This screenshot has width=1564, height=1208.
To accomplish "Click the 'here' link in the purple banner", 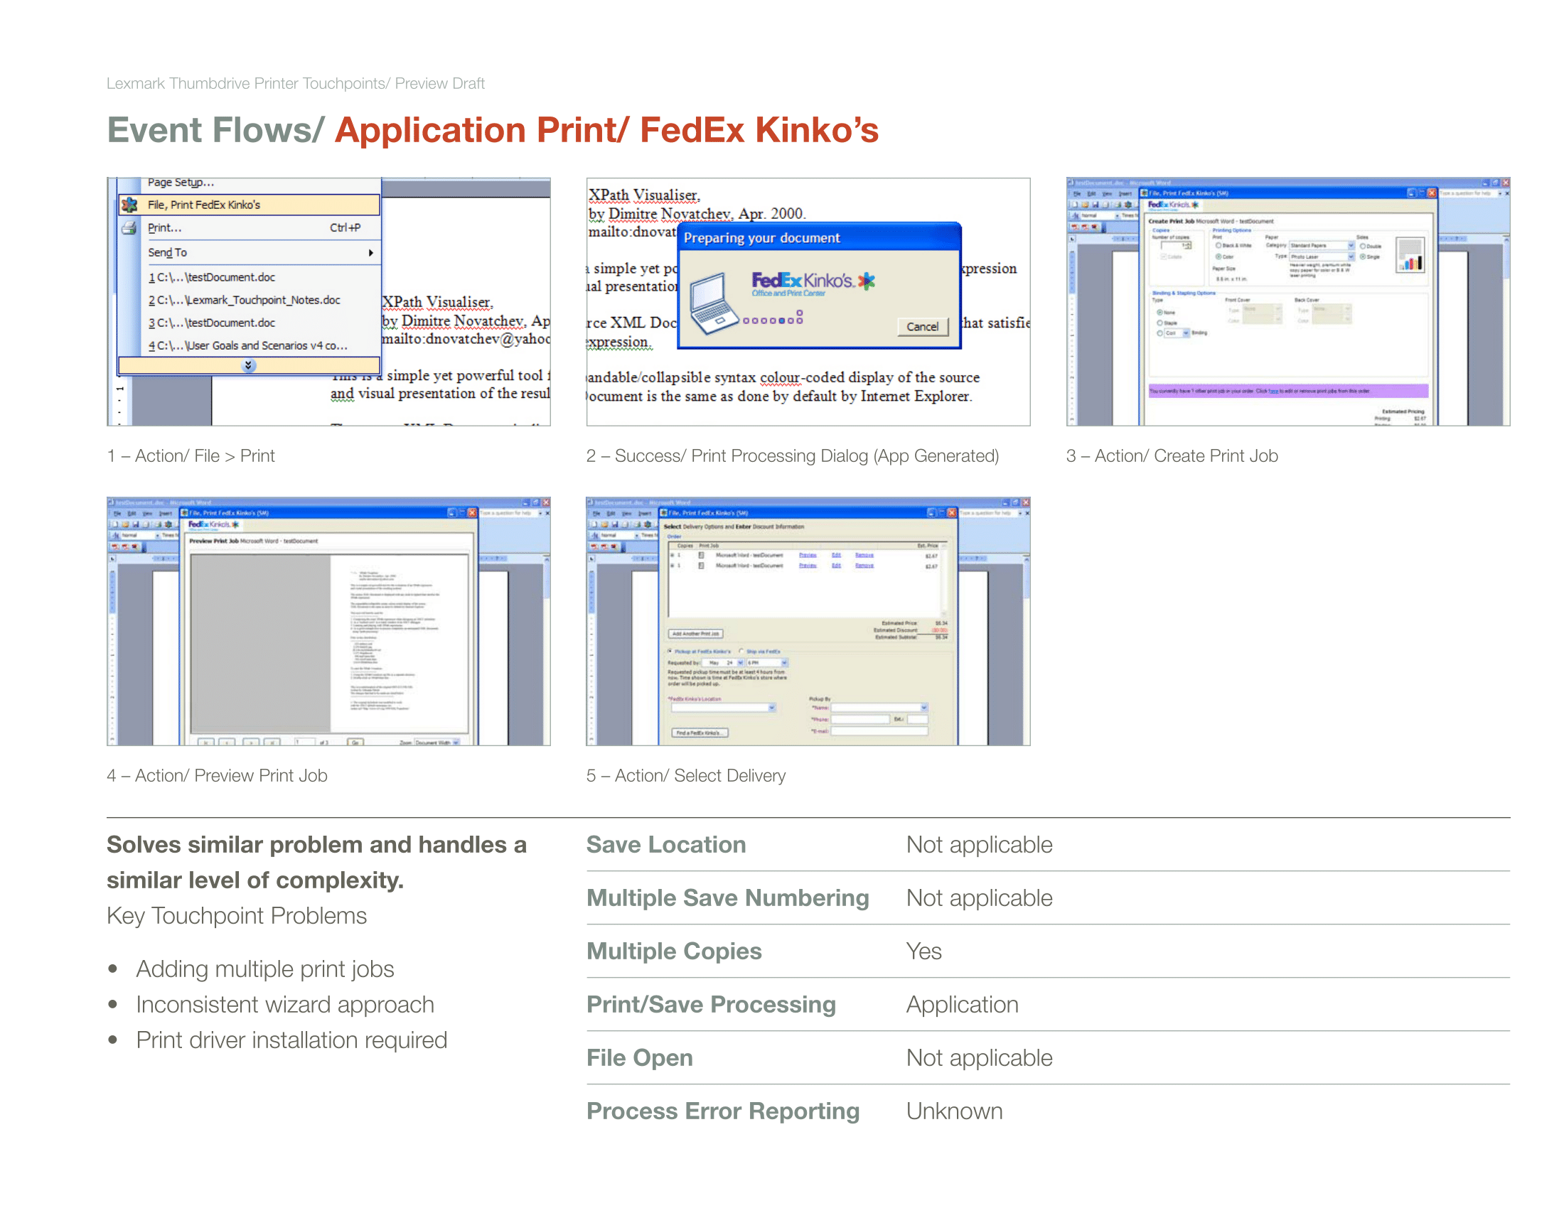I will pos(1273,392).
